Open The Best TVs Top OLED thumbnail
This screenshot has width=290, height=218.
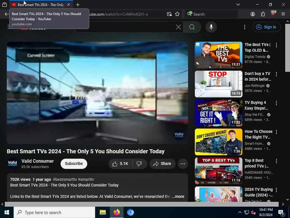point(218,55)
